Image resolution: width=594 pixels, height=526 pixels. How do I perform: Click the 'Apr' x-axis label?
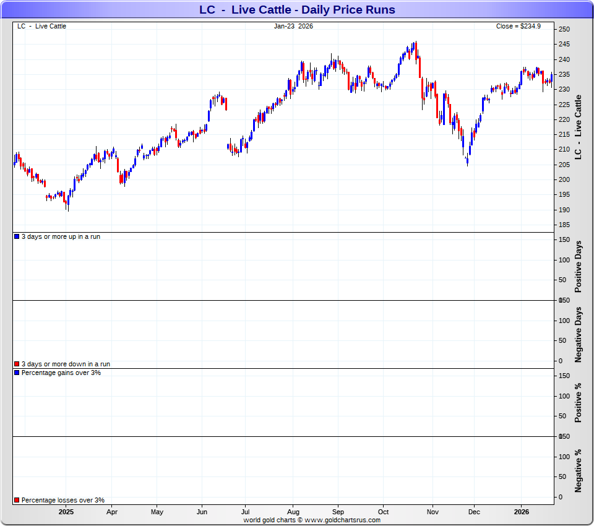[x=112, y=512]
